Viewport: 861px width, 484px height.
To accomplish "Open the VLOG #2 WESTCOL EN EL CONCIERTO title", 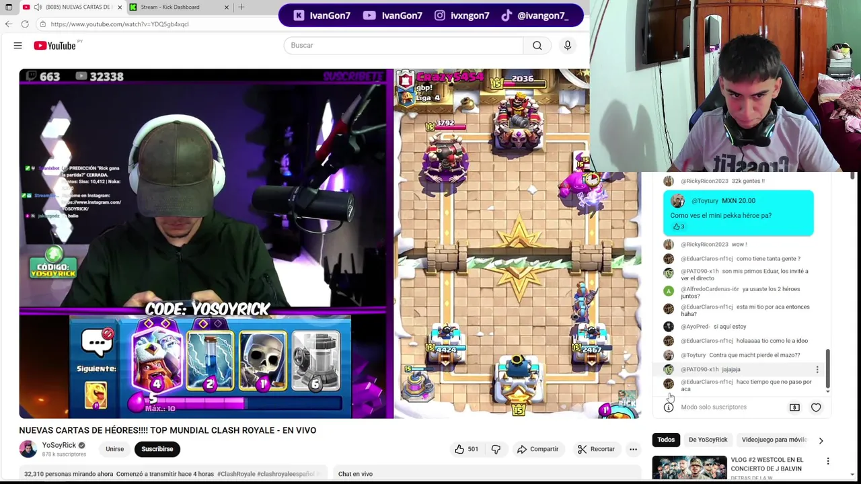I will point(767,464).
